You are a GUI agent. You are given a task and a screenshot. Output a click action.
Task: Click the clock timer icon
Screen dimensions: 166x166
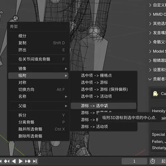tap(153, 161)
